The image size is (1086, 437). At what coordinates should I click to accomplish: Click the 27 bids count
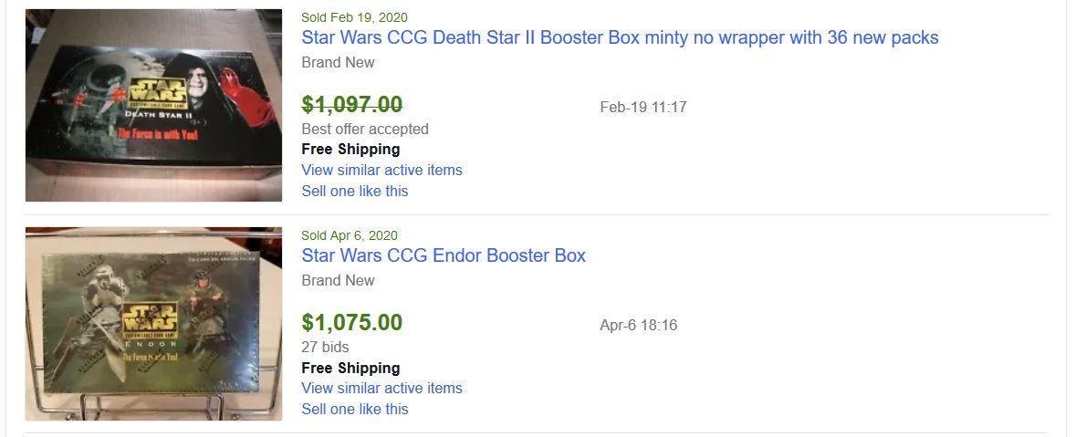[x=325, y=347]
